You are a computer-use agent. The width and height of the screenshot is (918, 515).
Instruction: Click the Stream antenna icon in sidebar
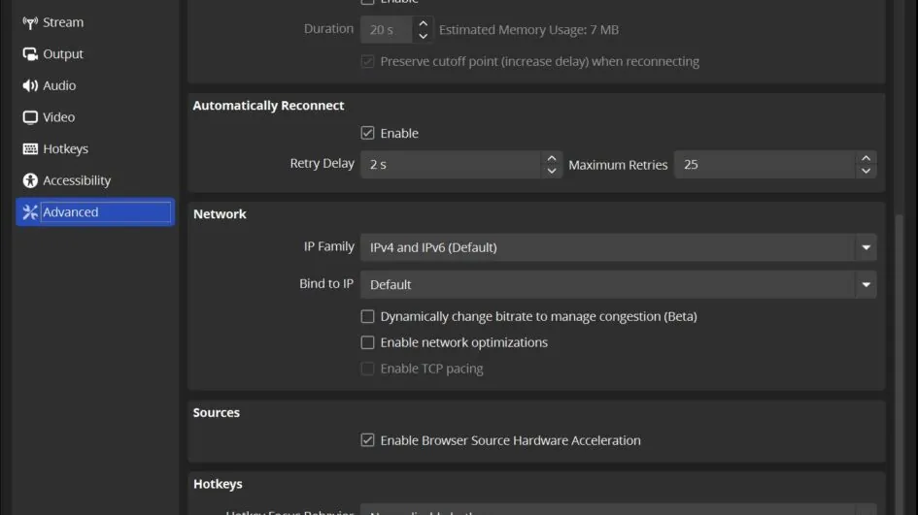tap(30, 22)
